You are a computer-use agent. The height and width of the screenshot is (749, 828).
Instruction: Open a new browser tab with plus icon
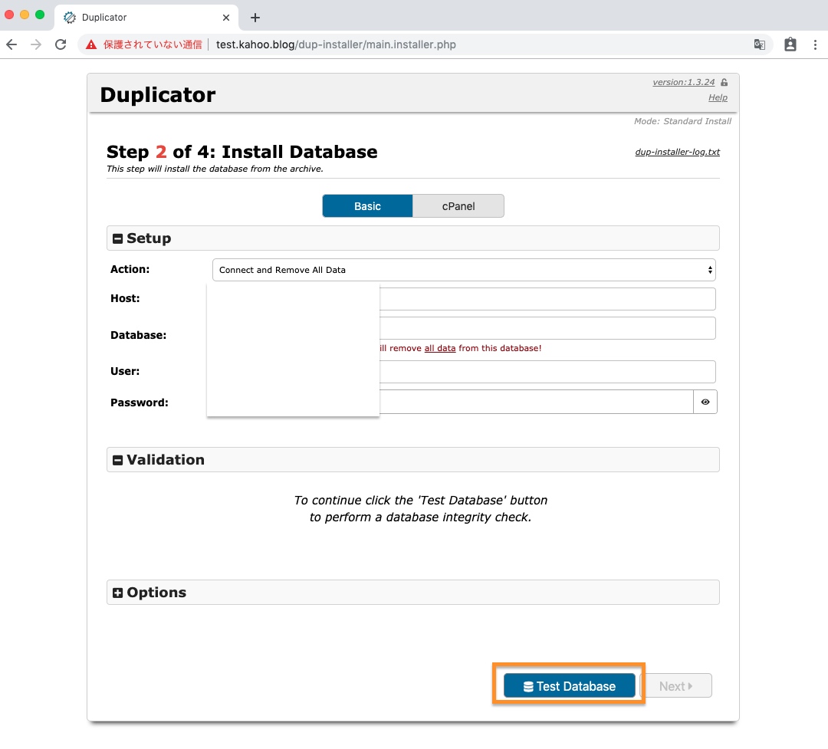(255, 18)
